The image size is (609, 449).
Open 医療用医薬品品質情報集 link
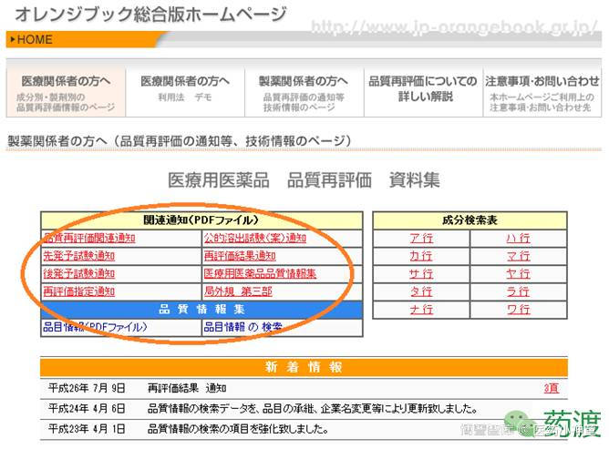coord(260,273)
